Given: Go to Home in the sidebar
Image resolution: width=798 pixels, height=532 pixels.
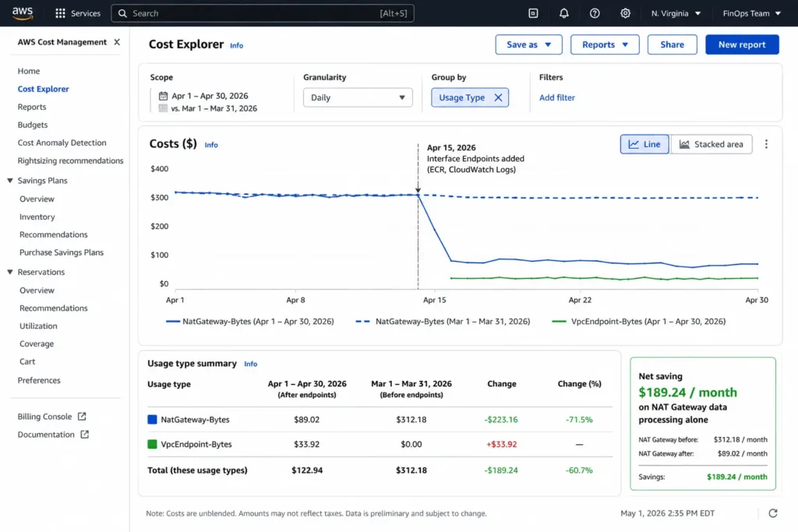Looking at the screenshot, I should 29,71.
